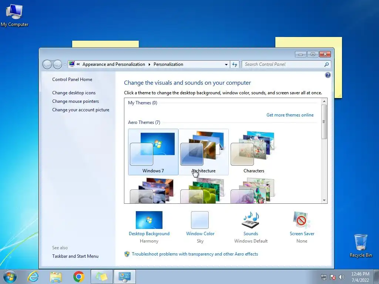Image resolution: width=379 pixels, height=284 pixels.
Task: Open the Recycle Bin desktop icon
Action: point(360,246)
